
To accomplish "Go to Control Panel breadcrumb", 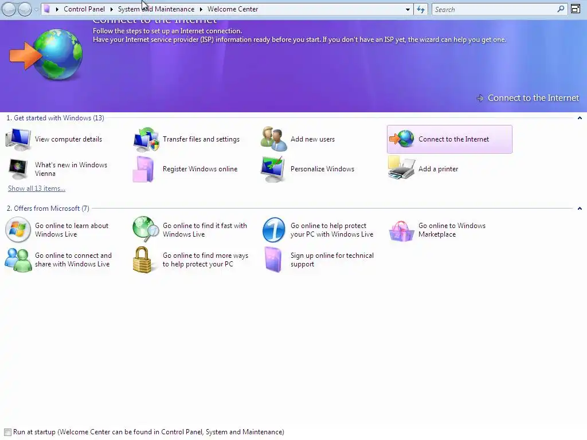I will point(84,9).
